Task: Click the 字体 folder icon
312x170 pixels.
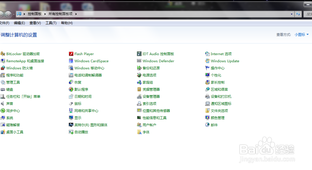Action: click(x=139, y=132)
